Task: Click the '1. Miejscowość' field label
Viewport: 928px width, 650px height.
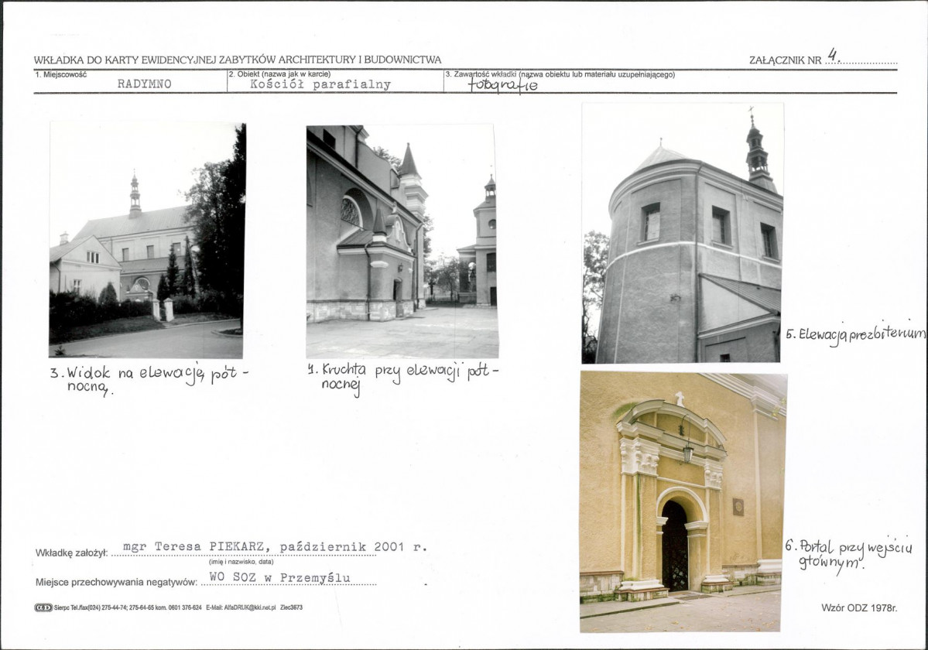Action: [x=60, y=74]
